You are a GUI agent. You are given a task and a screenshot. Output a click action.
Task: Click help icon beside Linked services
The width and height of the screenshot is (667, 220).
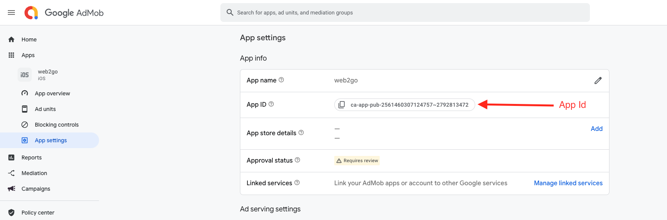[297, 182]
